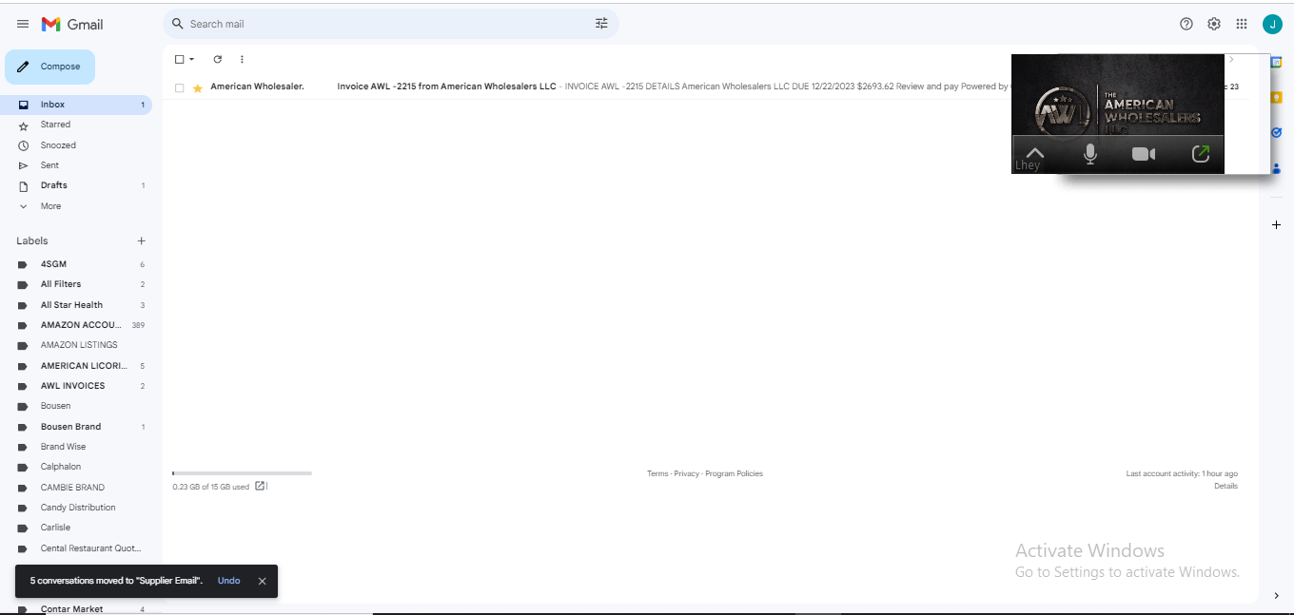
Task: Unstar the American Wholesaler email
Action: (198, 87)
